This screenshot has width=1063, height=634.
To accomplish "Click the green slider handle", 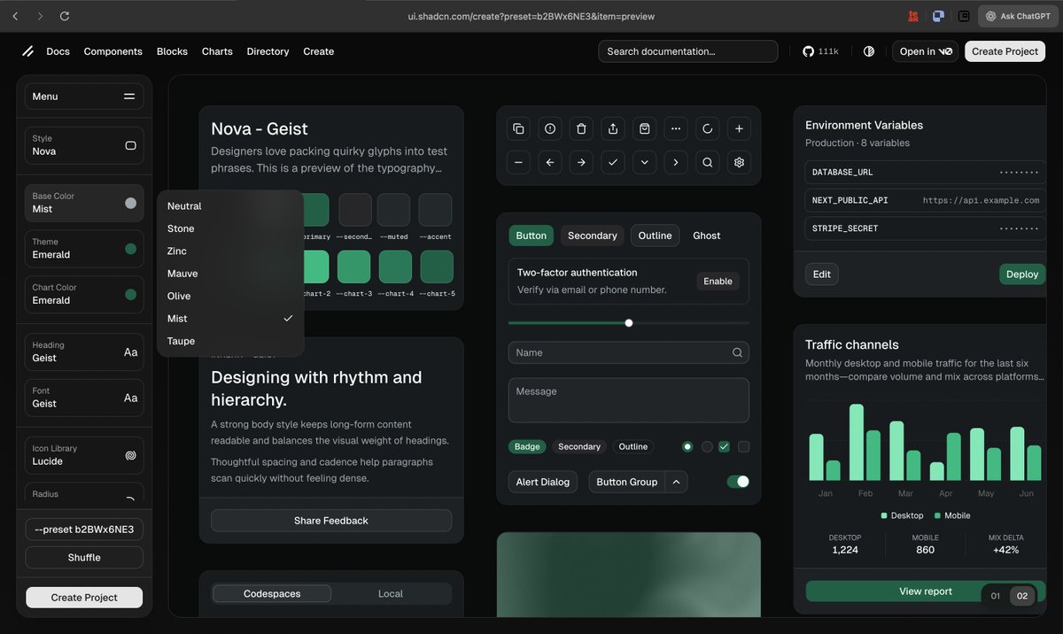I will 629,323.
